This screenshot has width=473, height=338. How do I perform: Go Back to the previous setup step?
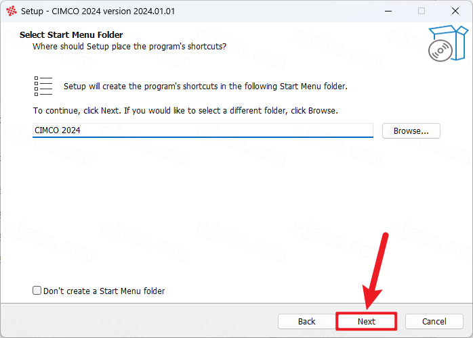(306, 322)
